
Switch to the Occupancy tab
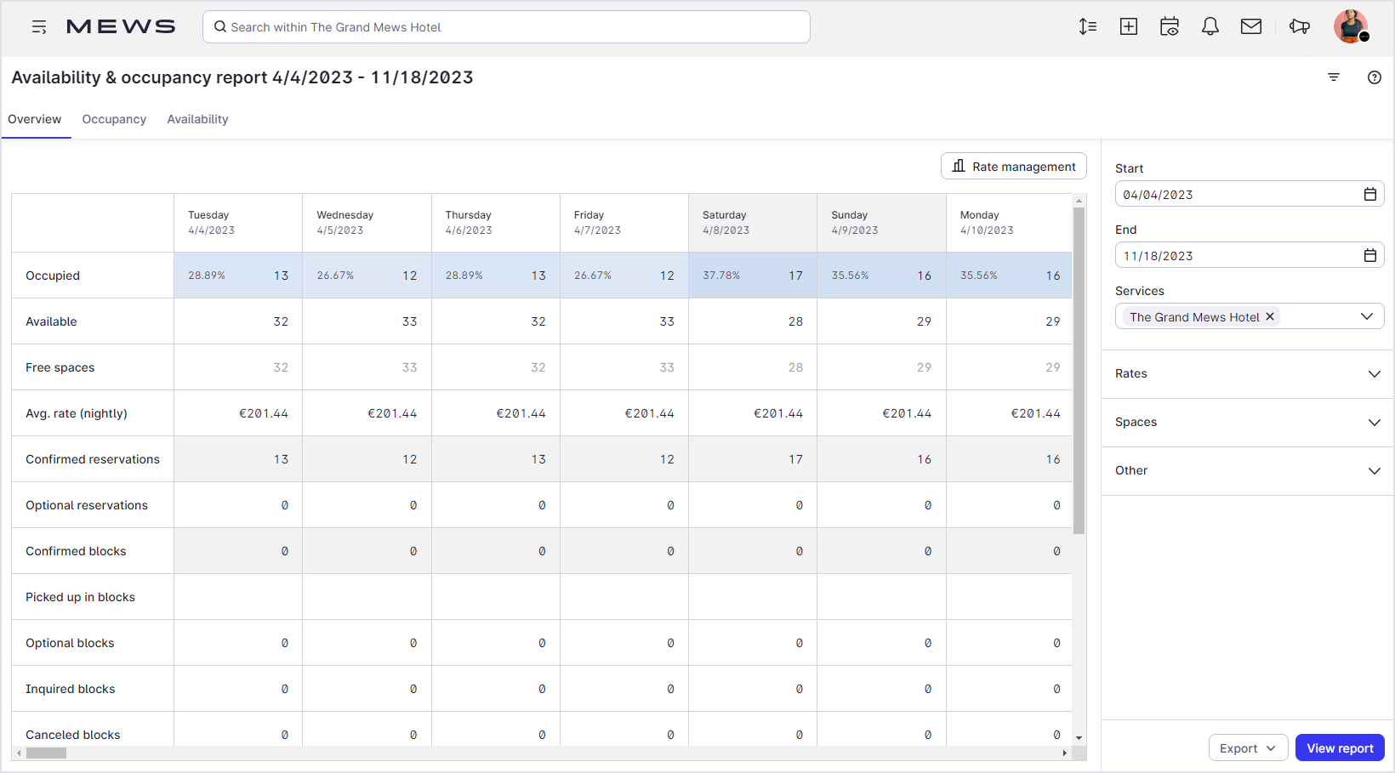(114, 119)
